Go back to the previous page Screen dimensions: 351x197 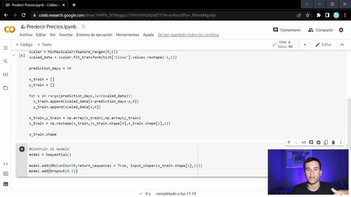pyautogui.click(x=6, y=15)
